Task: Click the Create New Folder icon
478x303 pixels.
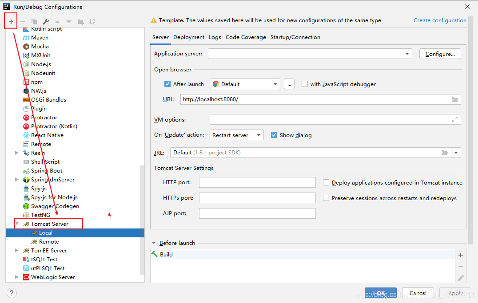Action: 80,22
